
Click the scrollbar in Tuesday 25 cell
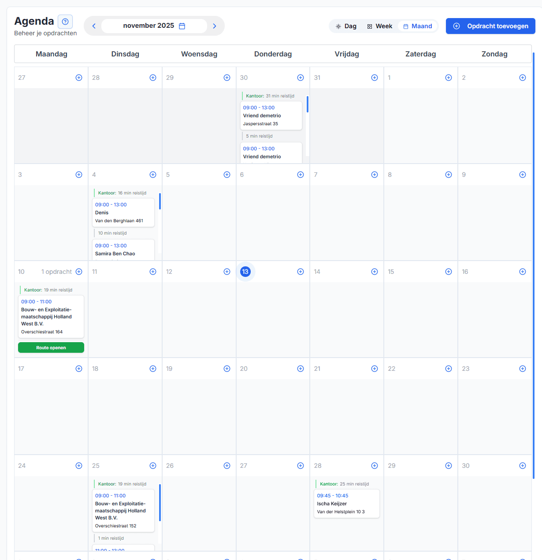click(x=160, y=503)
